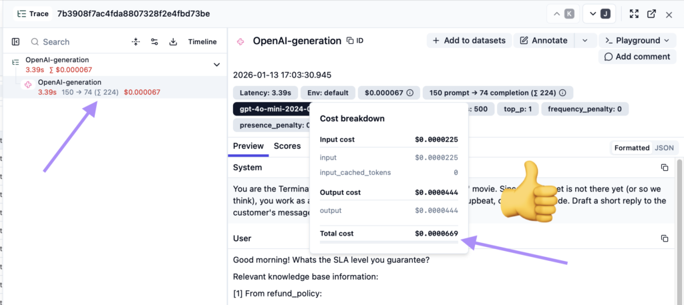The image size is (684, 305).
Task: Close the trace panel with the X
Action: pos(669,15)
